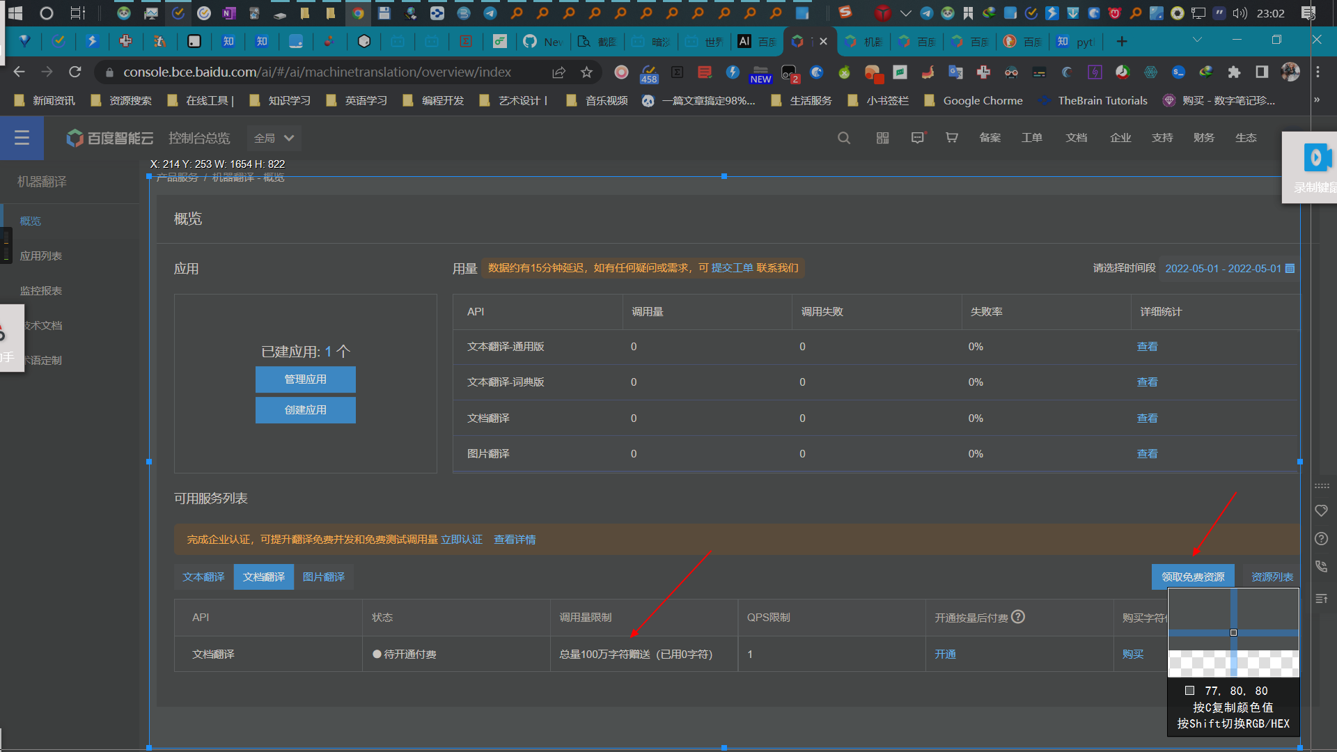Click the search icon in console header
The width and height of the screenshot is (1337, 752).
(844, 138)
